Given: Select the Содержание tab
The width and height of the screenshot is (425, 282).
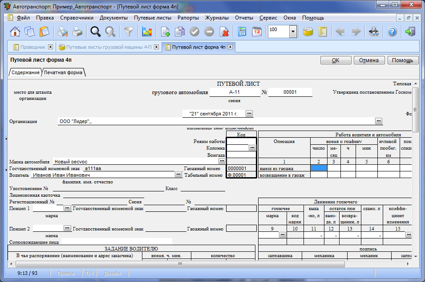Looking at the screenshot, I should tap(25, 72).
